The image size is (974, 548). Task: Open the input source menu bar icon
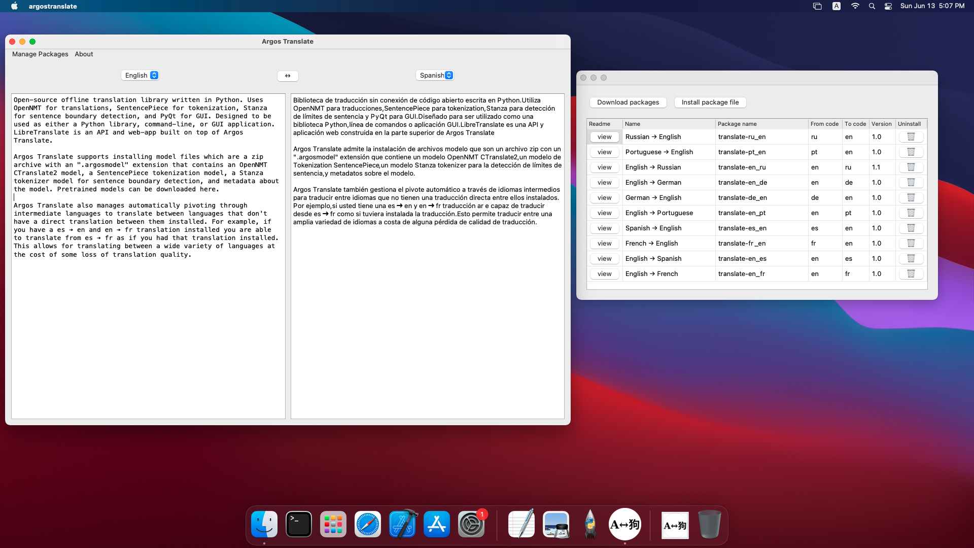tap(837, 6)
